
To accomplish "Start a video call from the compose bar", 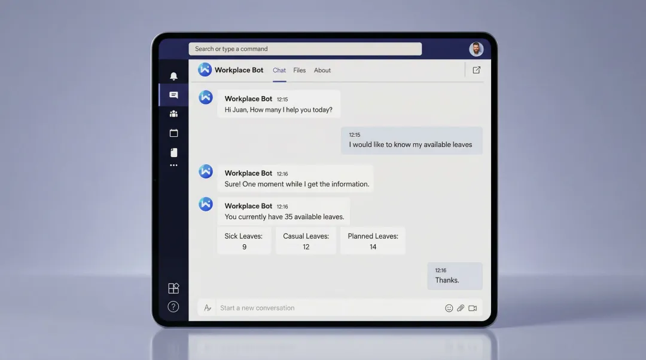I will click(473, 307).
